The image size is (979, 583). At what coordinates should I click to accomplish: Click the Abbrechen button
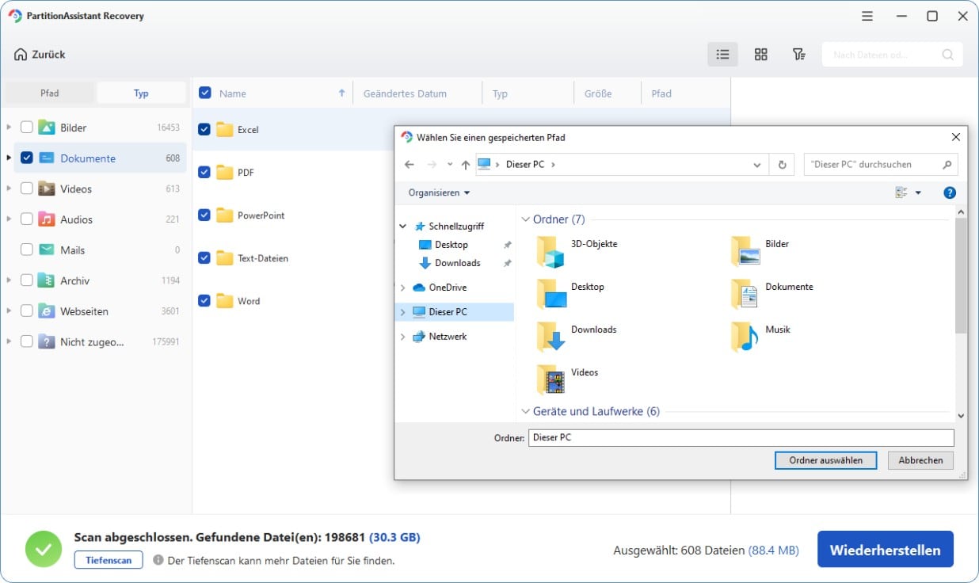920,460
